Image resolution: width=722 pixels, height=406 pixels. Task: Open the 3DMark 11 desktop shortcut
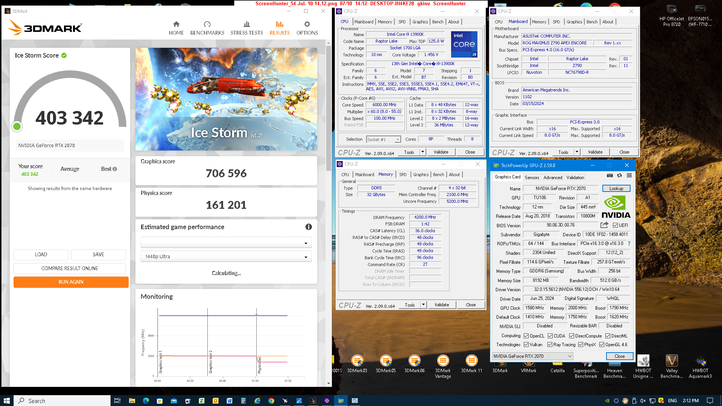[471, 364]
